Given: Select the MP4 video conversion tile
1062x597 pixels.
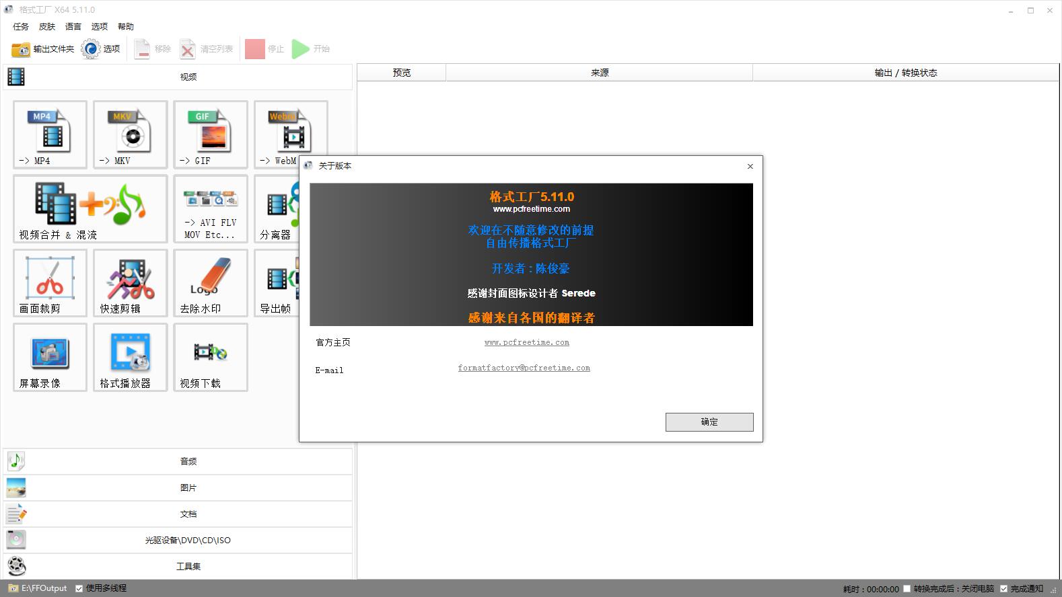Looking at the screenshot, I should (x=50, y=134).
